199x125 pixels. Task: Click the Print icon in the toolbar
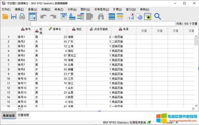click(22, 17)
